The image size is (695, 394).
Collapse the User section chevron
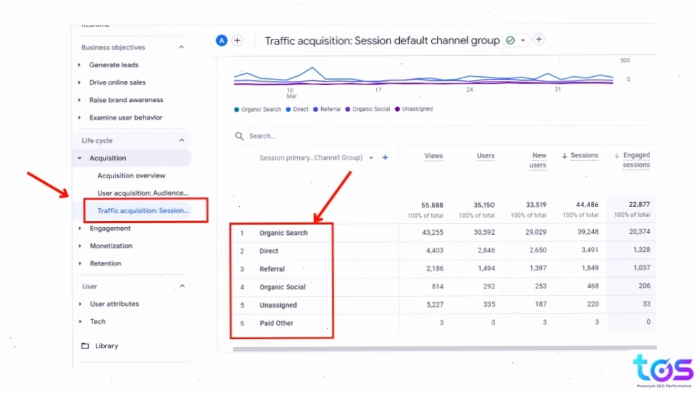[x=182, y=286]
